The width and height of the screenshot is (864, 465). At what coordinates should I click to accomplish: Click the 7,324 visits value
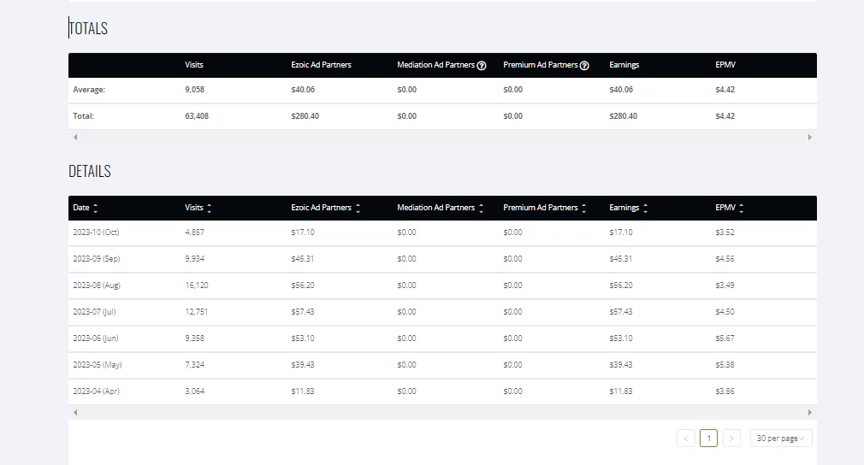[x=194, y=364]
